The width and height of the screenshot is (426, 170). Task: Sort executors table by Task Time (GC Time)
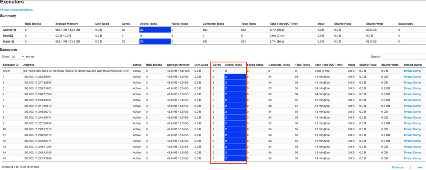(329, 65)
